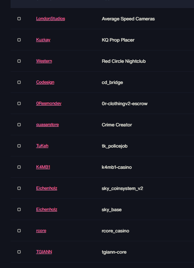Image resolution: width=194 pixels, height=268 pixels.
Task: Check the tgiann-core row box
Action: (x=19, y=252)
